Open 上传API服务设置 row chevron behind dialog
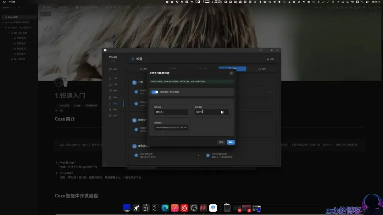Image resolution: width=383 pixels, height=215 pixels. pyautogui.click(x=270, y=155)
